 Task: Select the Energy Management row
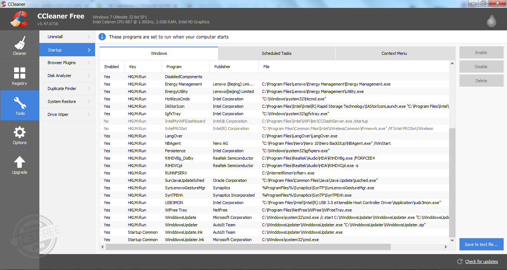[274, 84]
